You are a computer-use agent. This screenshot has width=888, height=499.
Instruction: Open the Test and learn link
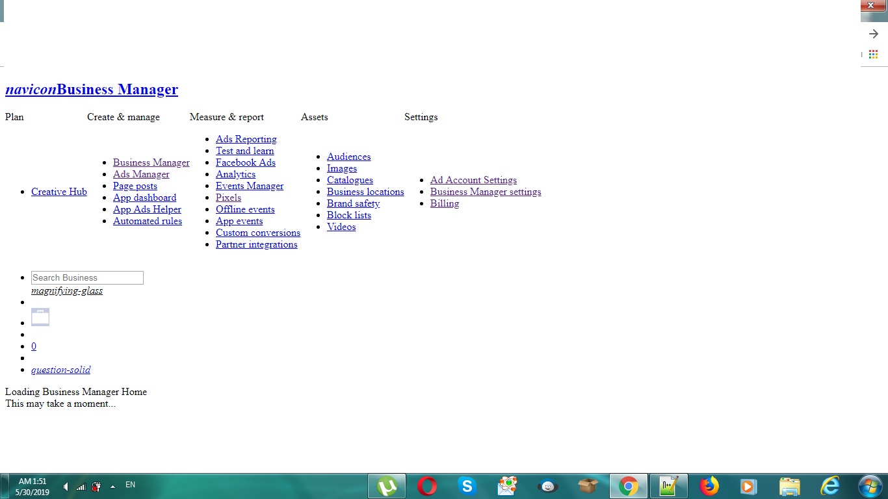point(245,151)
